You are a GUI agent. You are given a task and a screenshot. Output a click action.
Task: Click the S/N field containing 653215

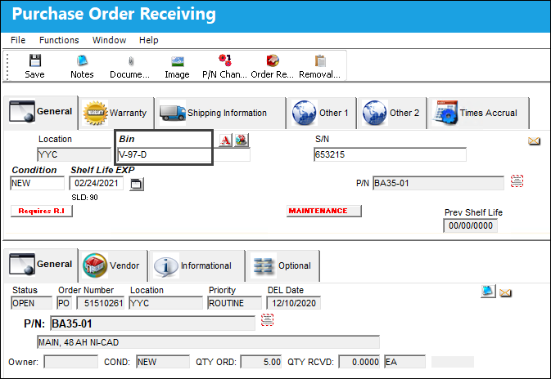point(390,154)
